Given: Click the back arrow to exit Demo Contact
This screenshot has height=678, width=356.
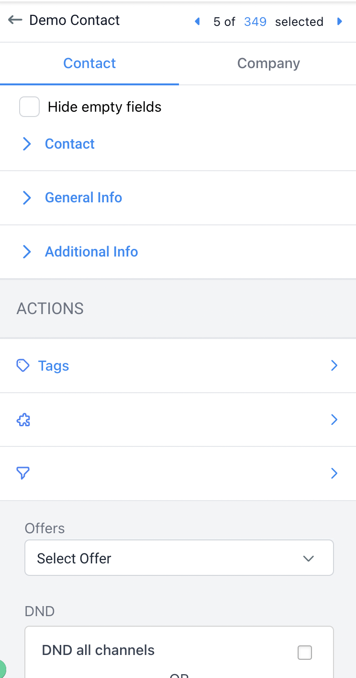Looking at the screenshot, I should tap(15, 20).
